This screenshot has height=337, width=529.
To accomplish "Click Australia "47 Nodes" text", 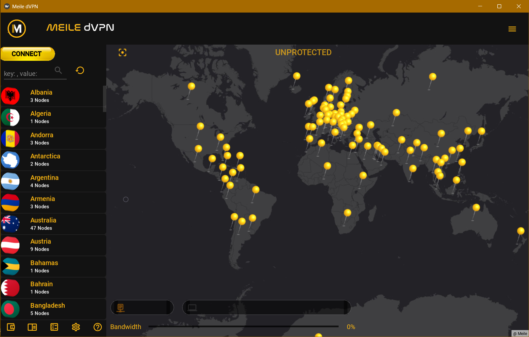I will click(41, 228).
